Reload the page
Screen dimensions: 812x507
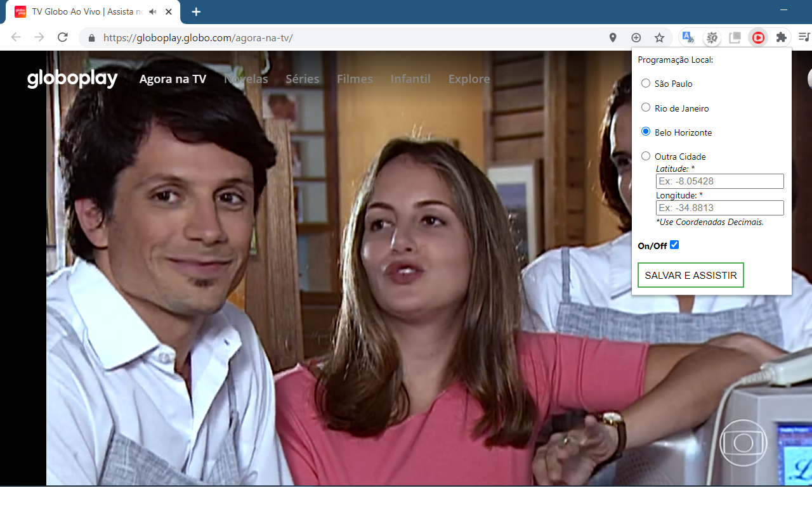point(62,37)
